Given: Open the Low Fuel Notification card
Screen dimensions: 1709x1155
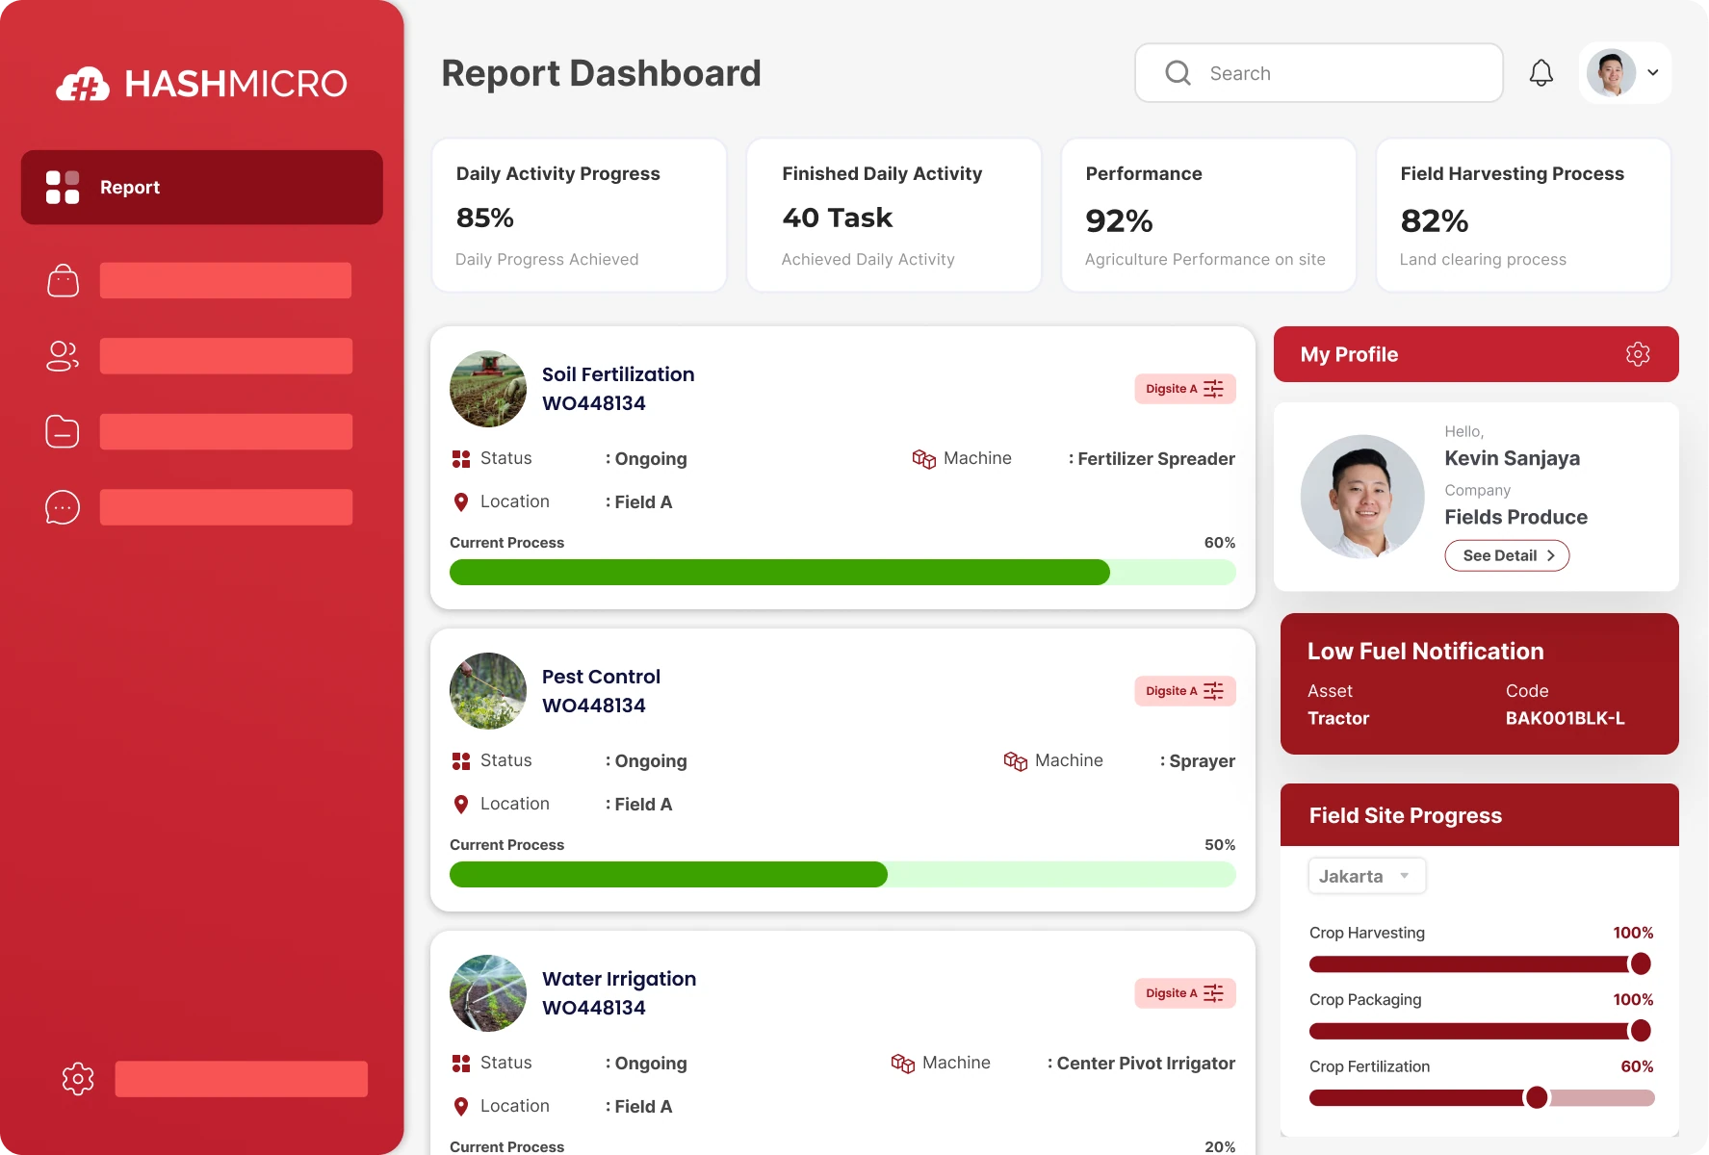Looking at the screenshot, I should [x=1479, y=683].
